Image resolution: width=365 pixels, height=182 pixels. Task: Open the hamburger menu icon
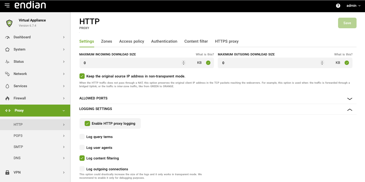[x=7, y=5]
